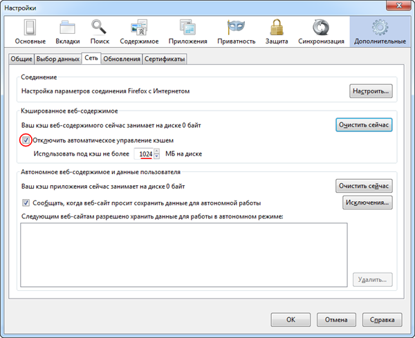
Task: Open the Синхронизация settings panel
Action: tap(321, 32)
